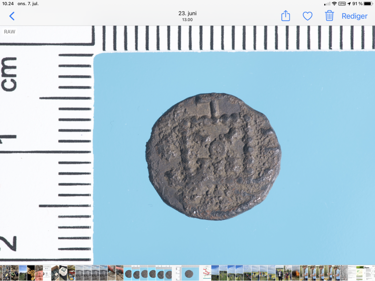Open the bonfire thumbnail in the filmstrip
The height and width of the screenshot is (281, 375).
coord(296,273)
